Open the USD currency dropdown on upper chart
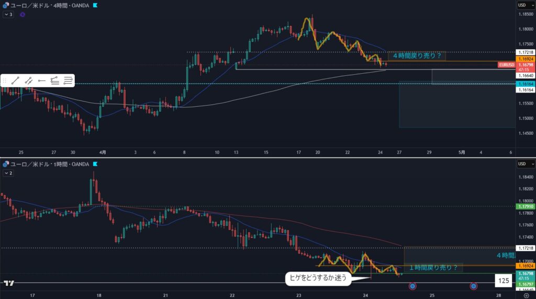 click(x=522, y=5)
